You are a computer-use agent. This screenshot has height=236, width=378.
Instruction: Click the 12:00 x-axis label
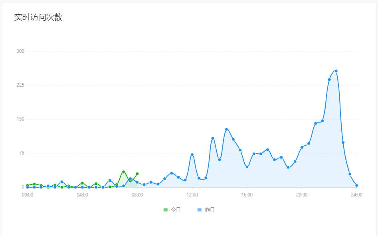(x=192, y=195)
